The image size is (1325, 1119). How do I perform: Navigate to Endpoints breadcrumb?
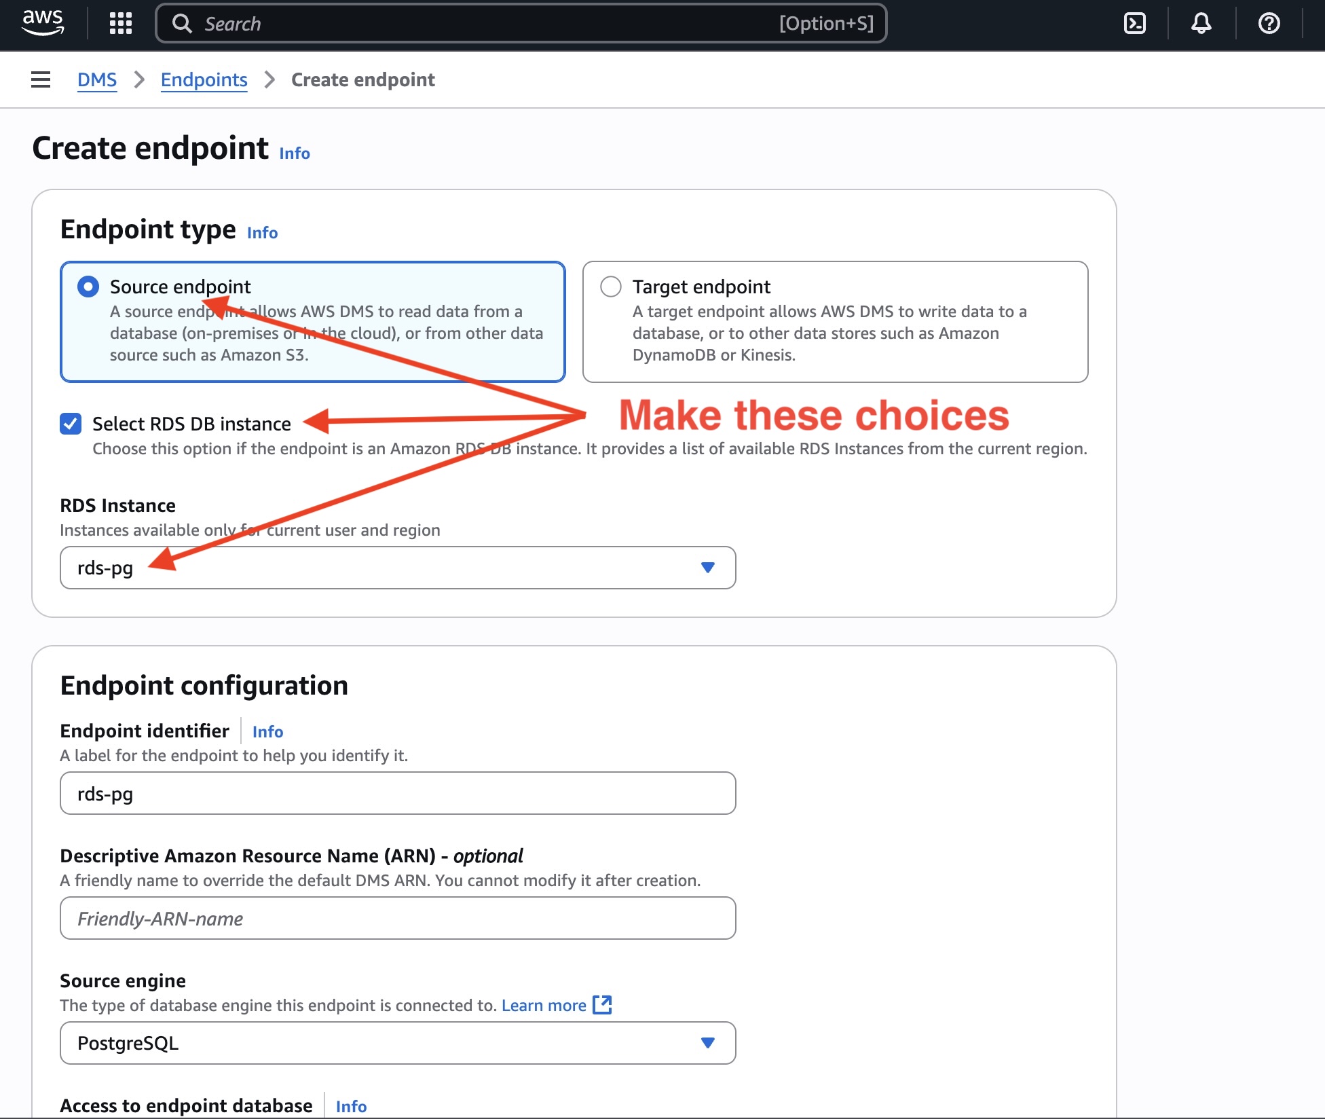point(204,79)
